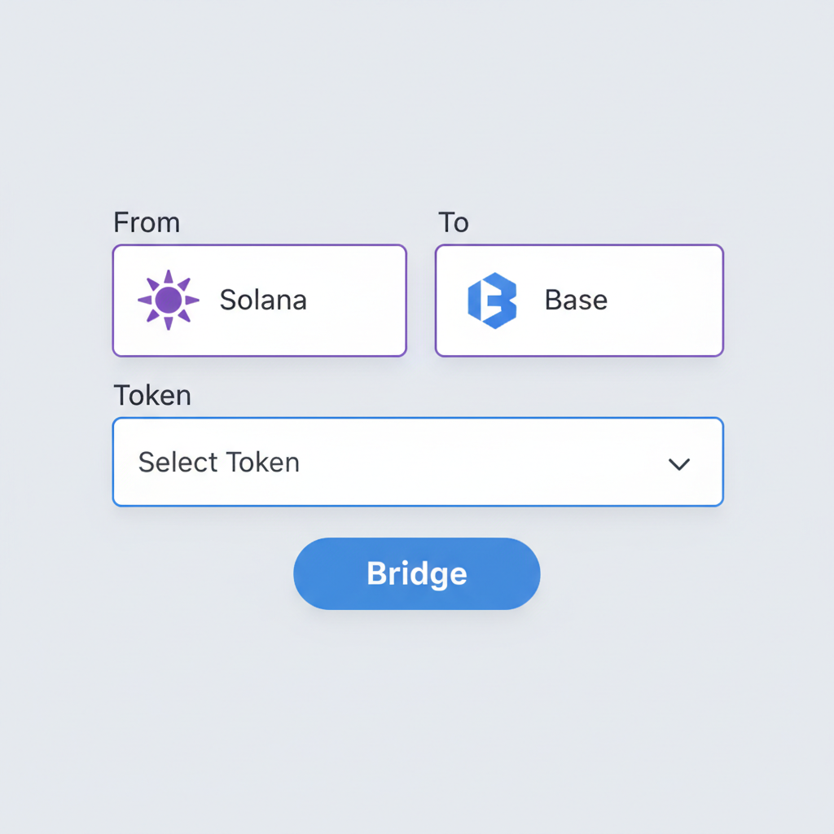Click the From label

(x=147, y=222)
